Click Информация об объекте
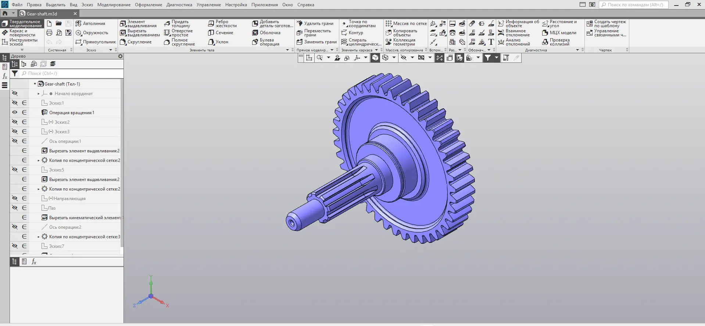The height and width of the screenshot is (326, 705). 519,23
